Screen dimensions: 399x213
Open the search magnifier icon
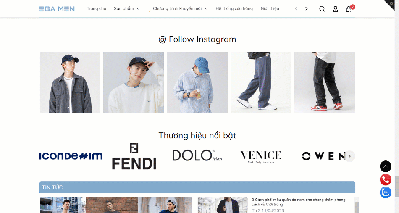click(322, 9)
